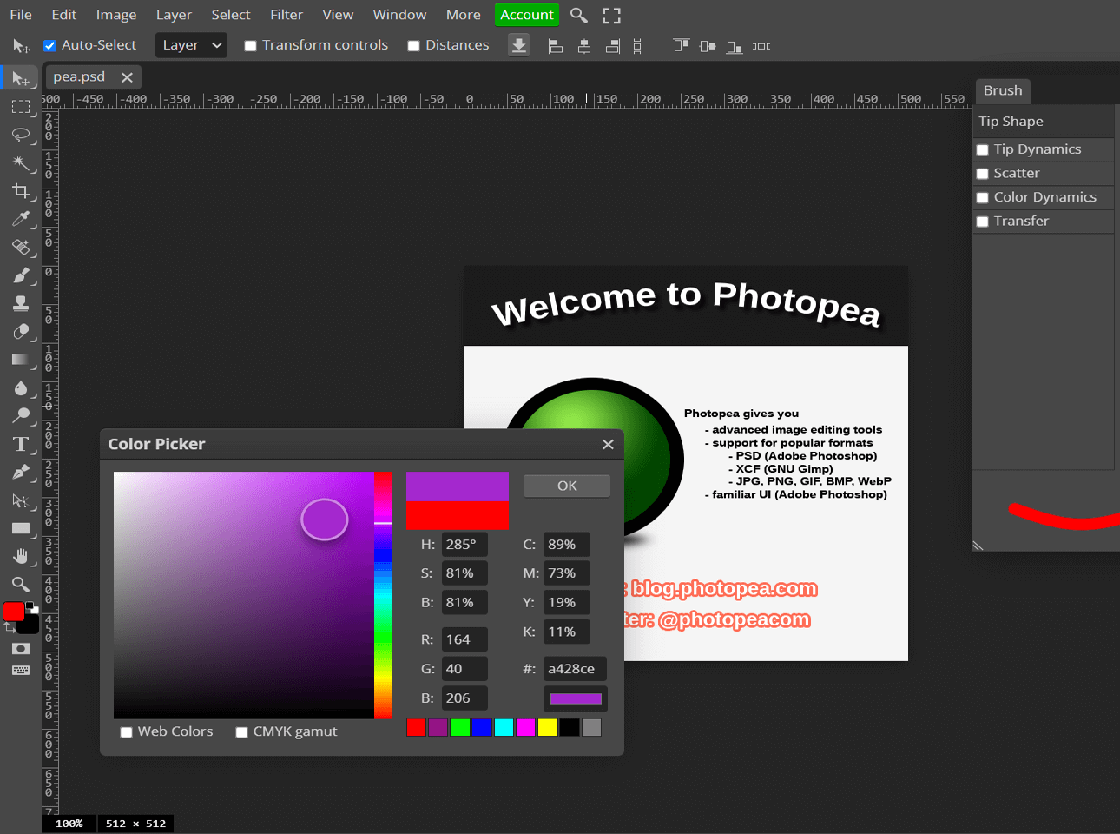
Task: Select the Clone Stamp tool
Action: point(21,303)
